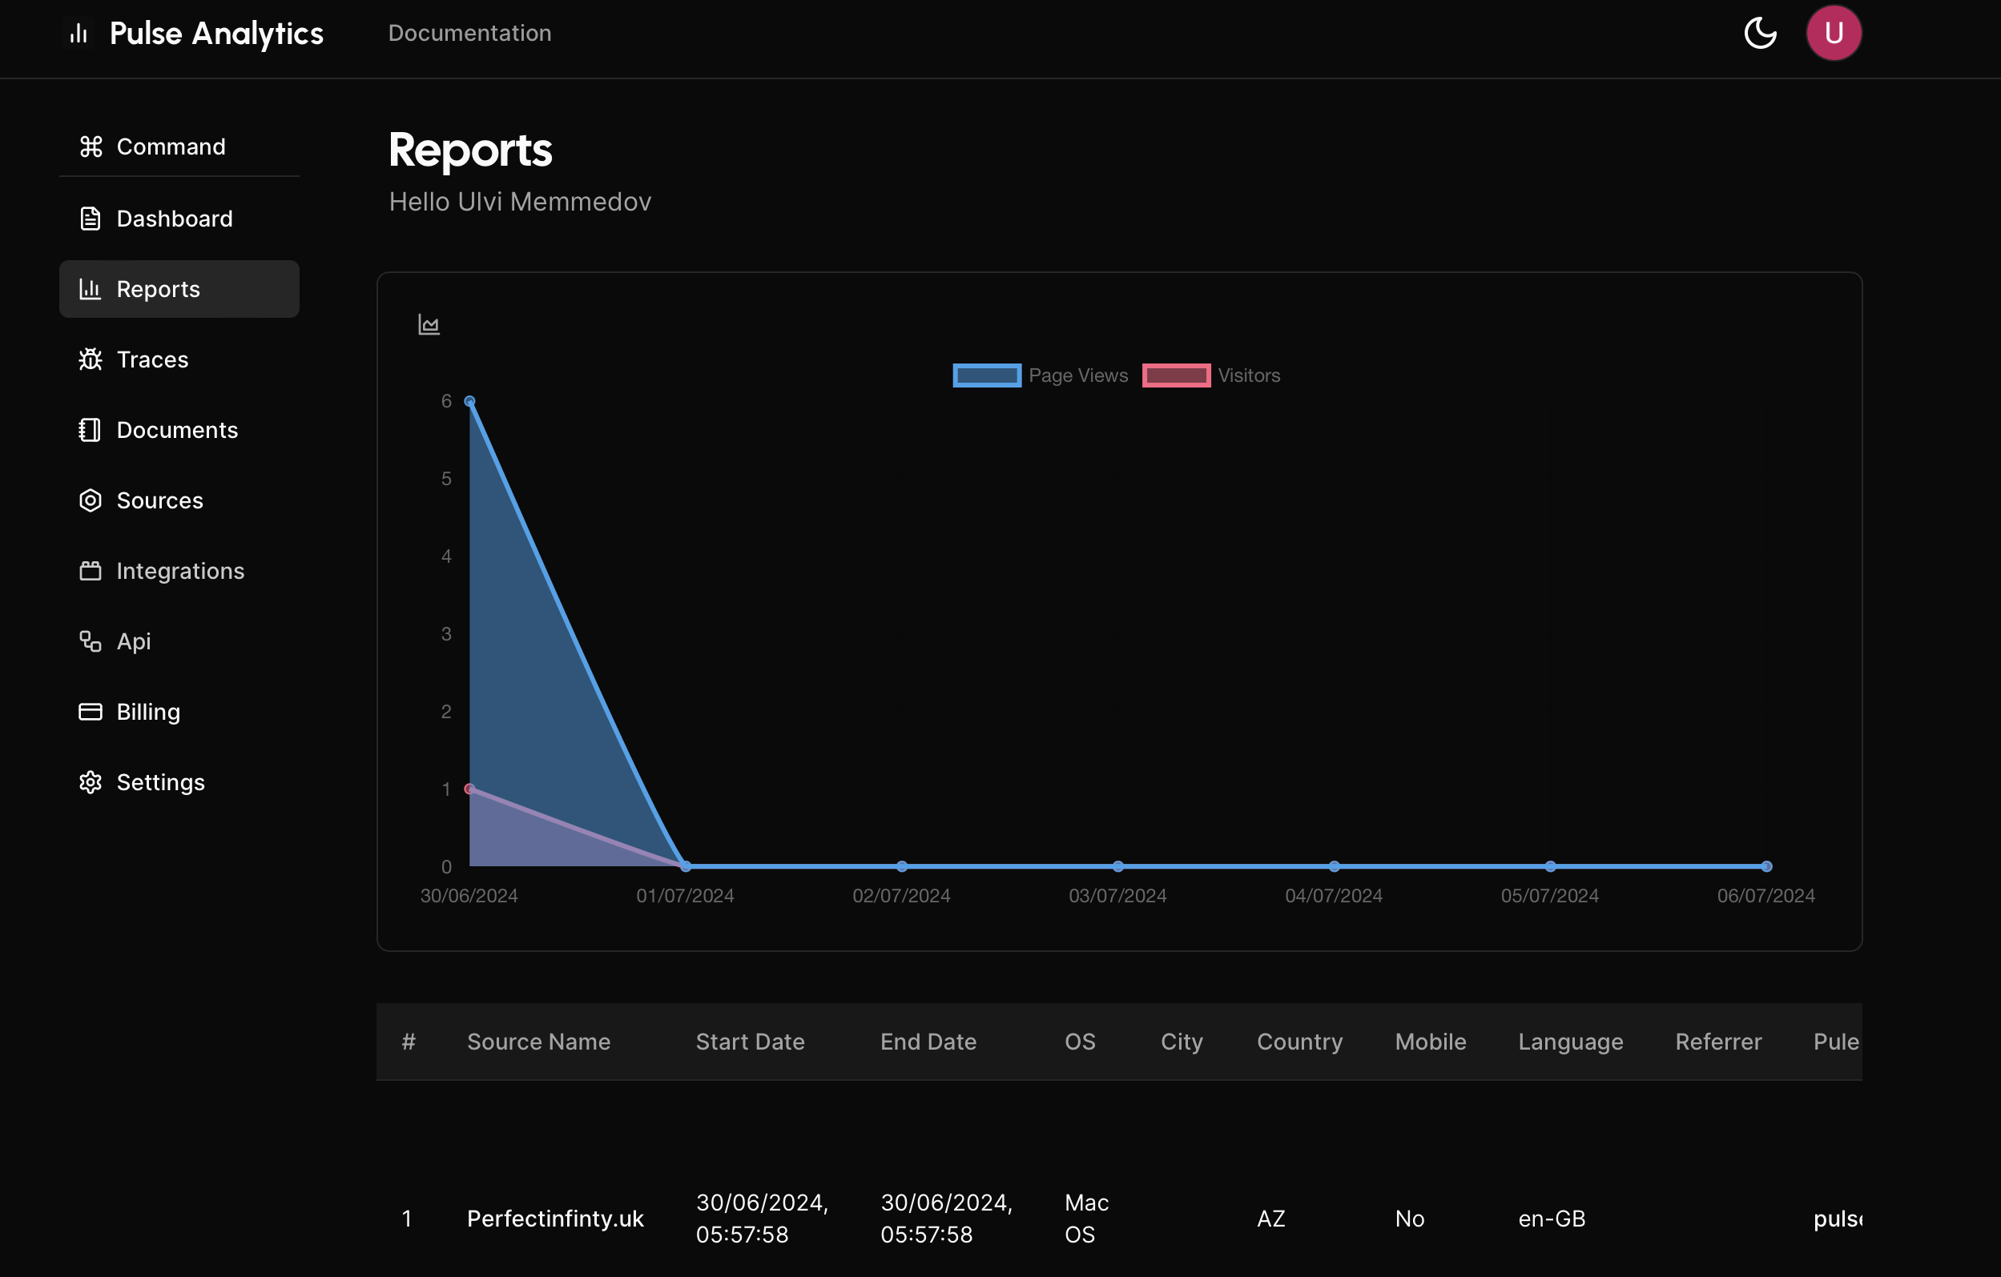Click the Hello Ulvi Memmedov greeting text
Viewport: 2001px width, 1277px height.
(520, 202)
